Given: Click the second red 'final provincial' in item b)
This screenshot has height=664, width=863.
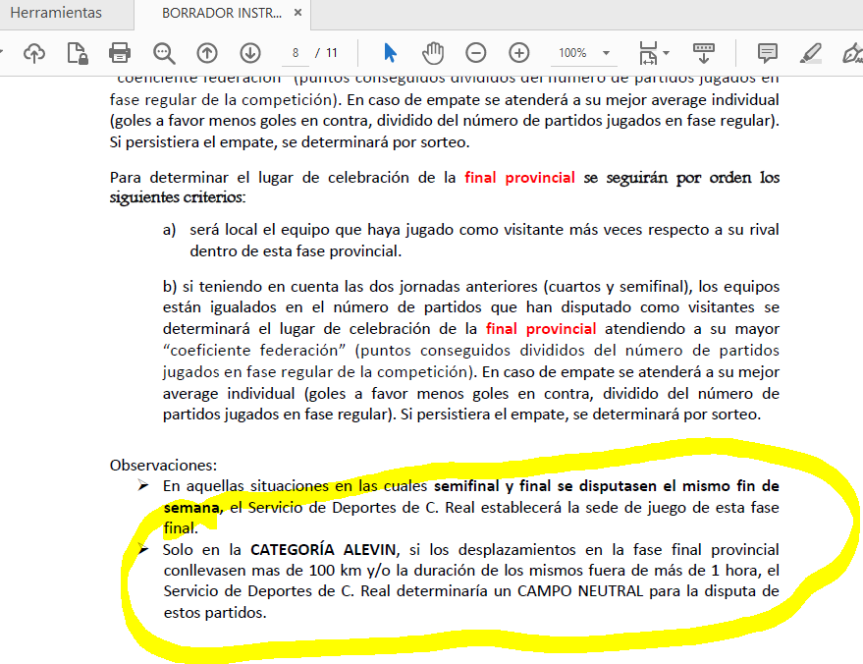Looking at the screenshot, I should tap(541, 329).
